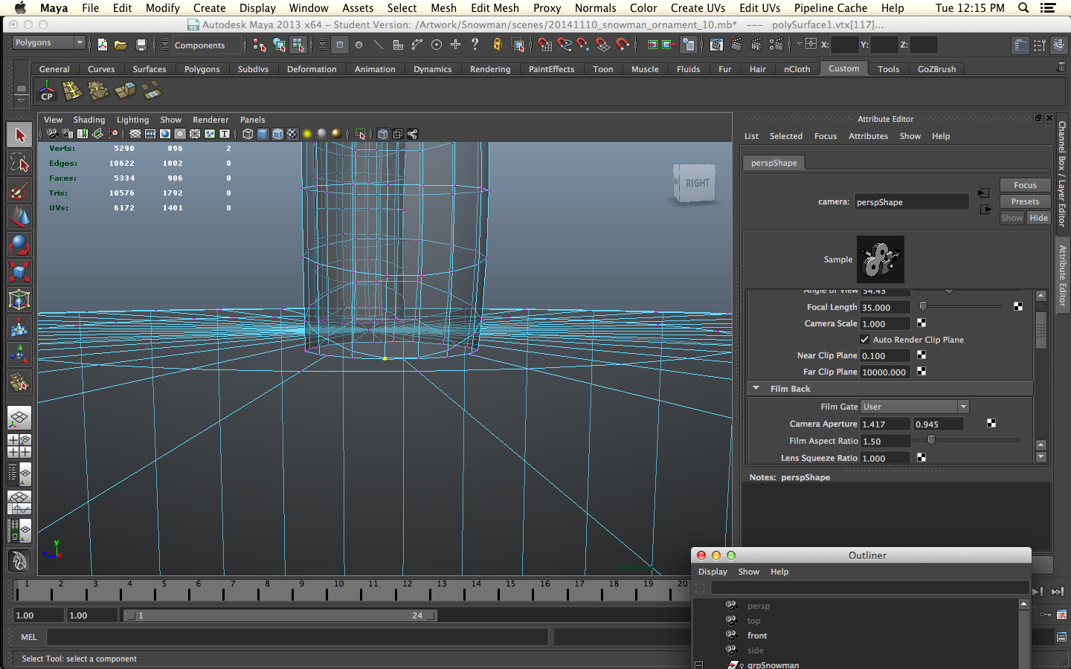Switch to the Rendering shelf tab
The image size is (1071, 669).
[490, 69]
